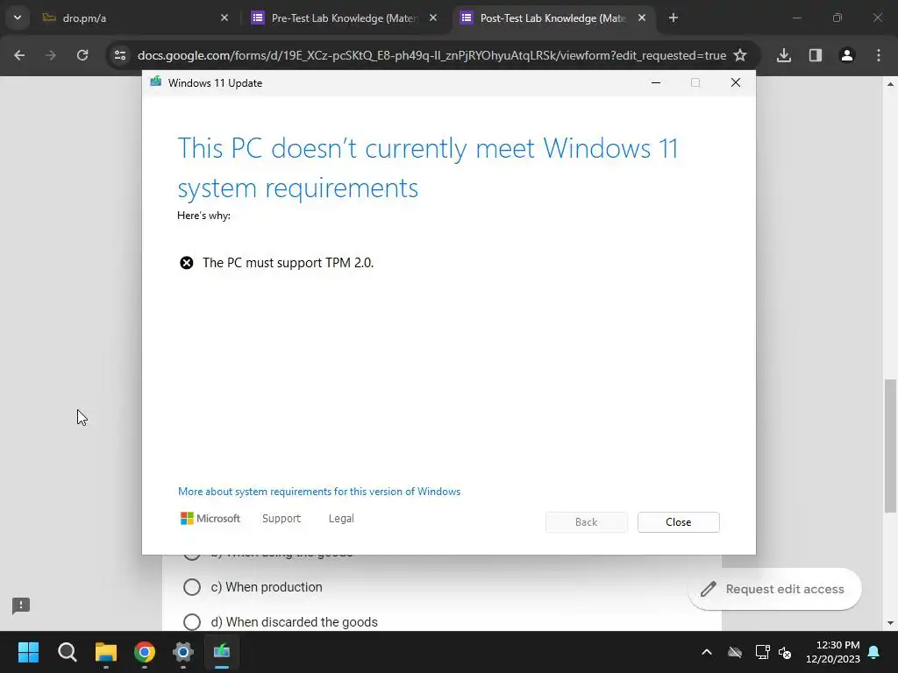This screenshot has height=673, width=898.
Task: Open network status tray icon
Action: [x=762, y=652]
